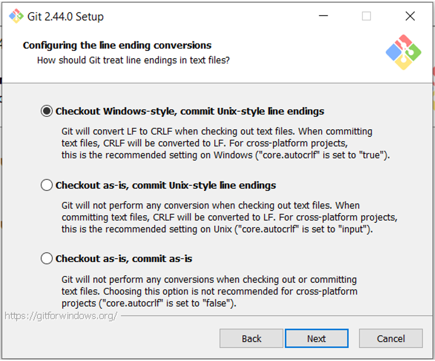435x361 pixels.
Task: Click the maximize box in the title bar
Action: 366,16
